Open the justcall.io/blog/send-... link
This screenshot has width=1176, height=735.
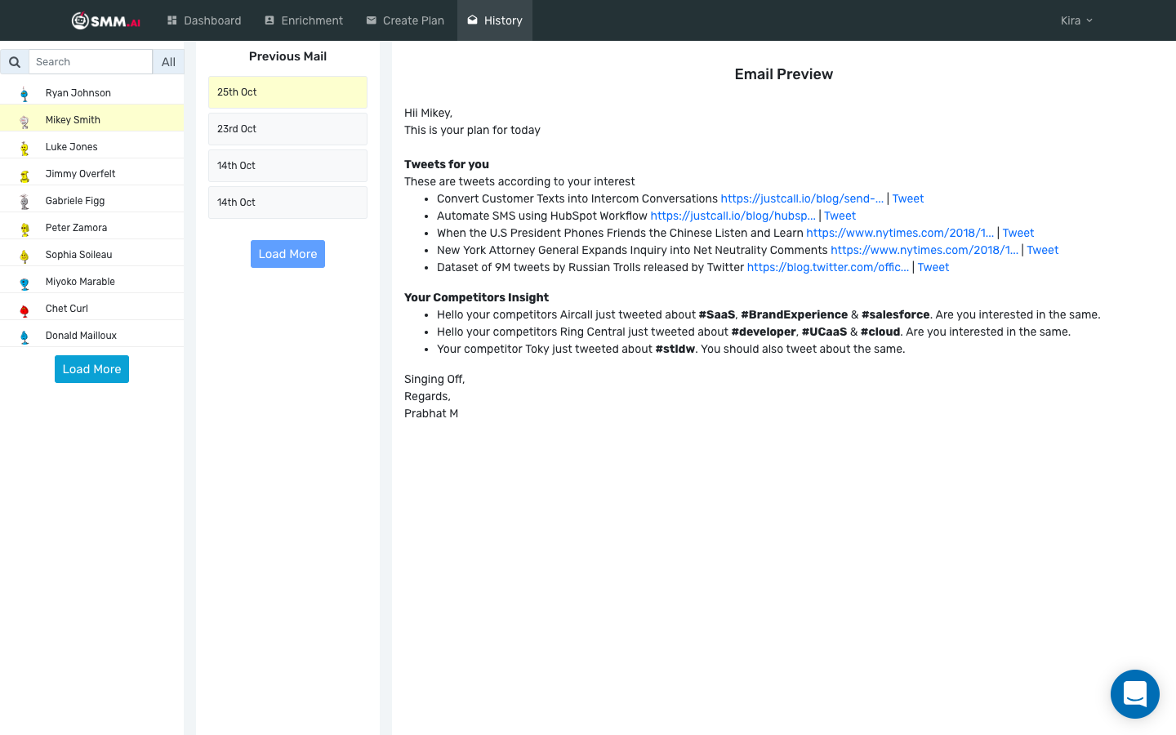coord(802,198)
